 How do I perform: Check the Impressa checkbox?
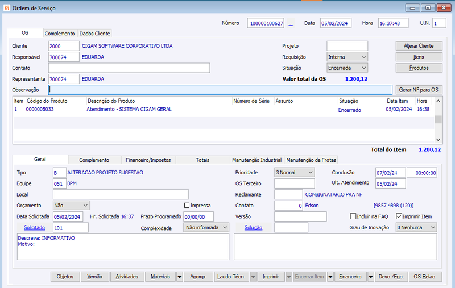tap(187, 206)
